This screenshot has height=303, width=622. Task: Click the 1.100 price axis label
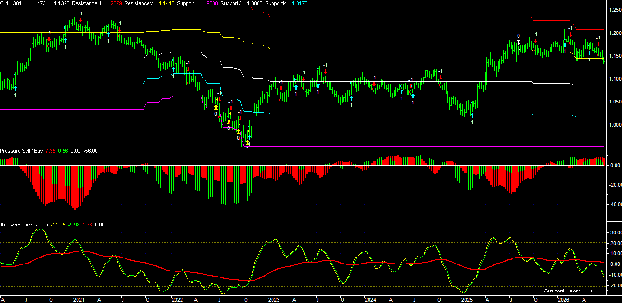(x=615, y=79)
